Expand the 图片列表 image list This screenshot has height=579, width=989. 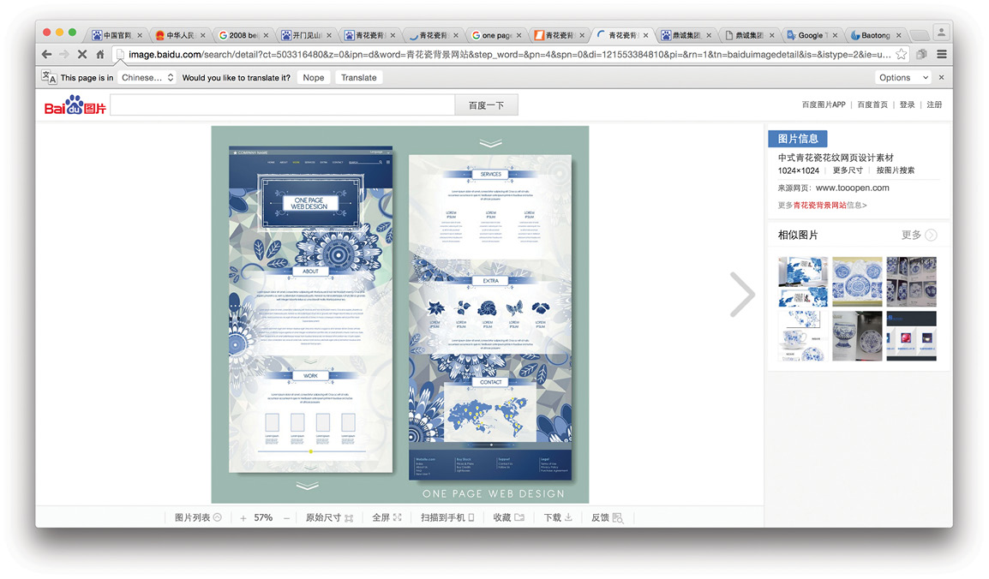click(x=198, y=518)
